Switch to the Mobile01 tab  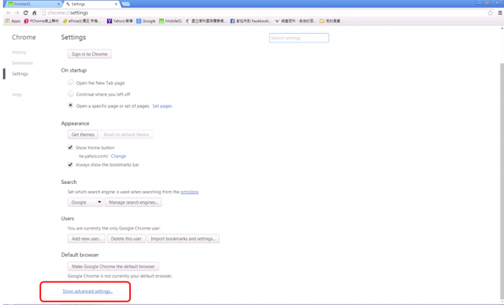[x=32, y=4]
